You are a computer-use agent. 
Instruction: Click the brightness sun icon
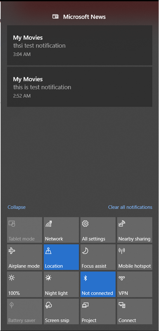click(x=12, y=278)
